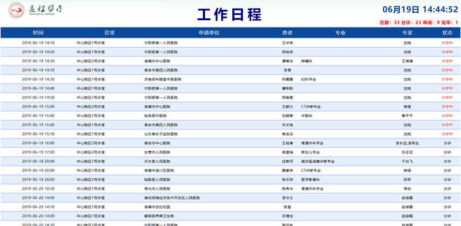Select the 2019-06-19 14:20 time cell
The width and height of the screenshot is (461, 226).
tap(38, 52)
